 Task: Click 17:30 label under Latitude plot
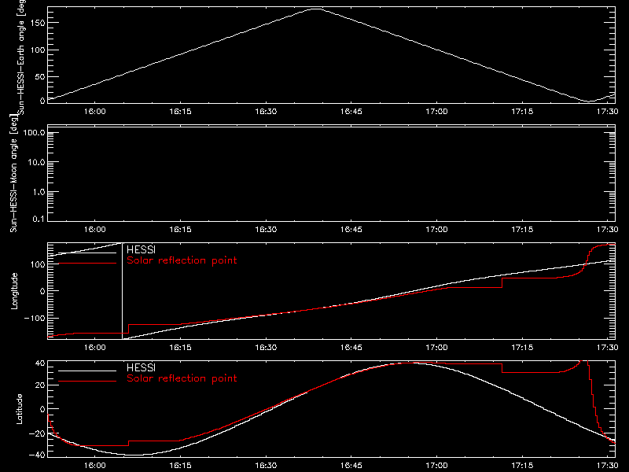point(607,466)
